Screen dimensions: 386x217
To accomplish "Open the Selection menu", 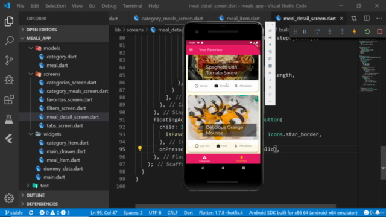I will tap(55, 6).
